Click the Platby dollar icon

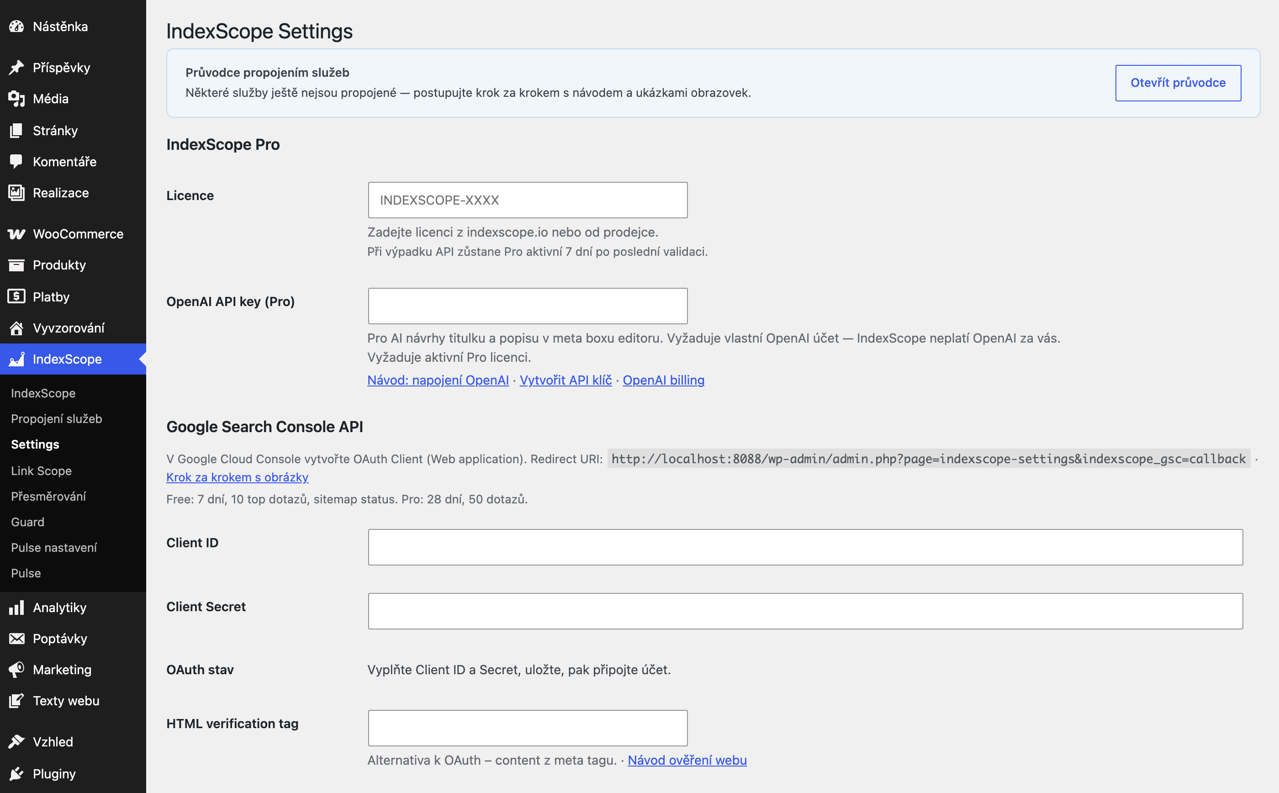(x=16, y=296)
